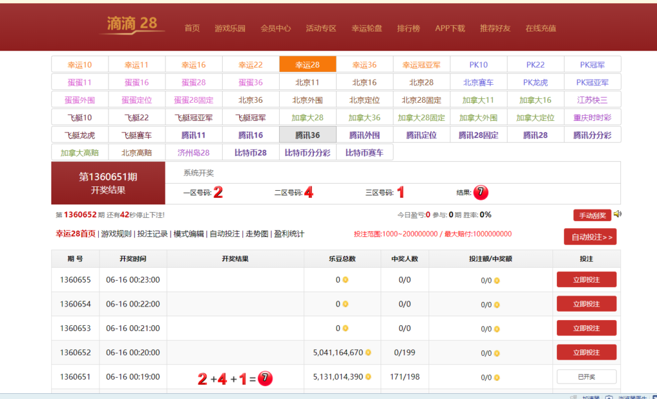
Task: Click the blue icon at bottom-right corner
Action: pyautogui.click(x=654, y=396)
